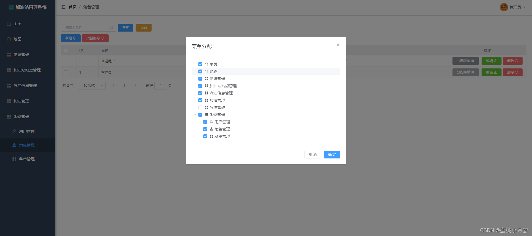Uncheck the 论坛管理 checkbox
The height and width of the screenshot is (236, 532).
[200, 79]
